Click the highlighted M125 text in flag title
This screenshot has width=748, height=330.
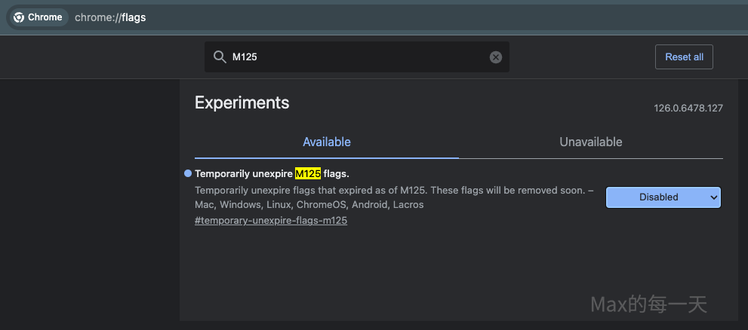click(308, 174)
